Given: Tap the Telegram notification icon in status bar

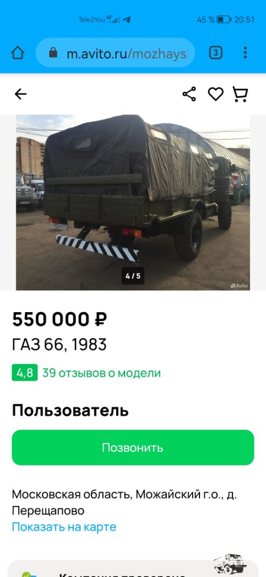Looking at the screenshot, I should coord(127,19).
